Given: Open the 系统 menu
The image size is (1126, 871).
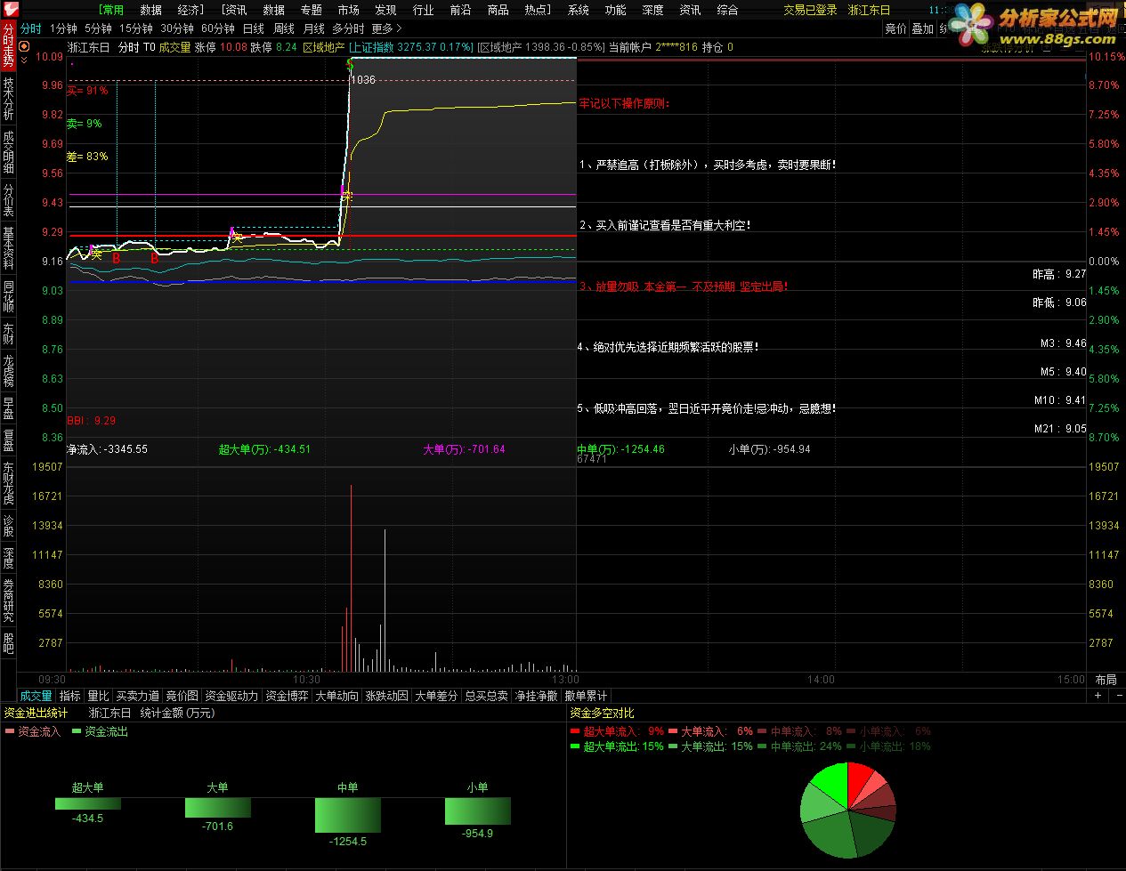Looking at the screenshot, I should pyautogui.click(x=578, y=10).
